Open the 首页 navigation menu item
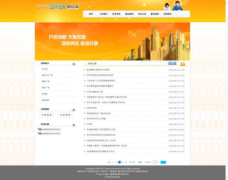The width and height of the screenshot is (228, 180). pyautogui.click(x=91, y=14)
